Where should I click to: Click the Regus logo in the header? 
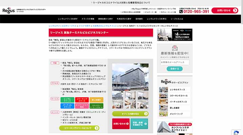tap(9, 10)
